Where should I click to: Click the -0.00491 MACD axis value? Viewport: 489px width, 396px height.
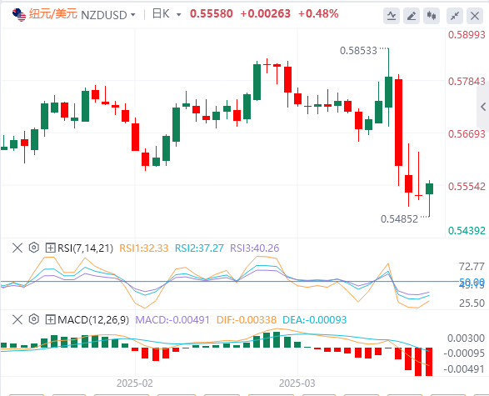pos(464,369)
